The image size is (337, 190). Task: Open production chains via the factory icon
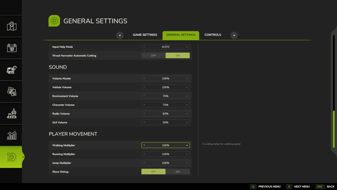pyautogui.click(x=11, y=113)
